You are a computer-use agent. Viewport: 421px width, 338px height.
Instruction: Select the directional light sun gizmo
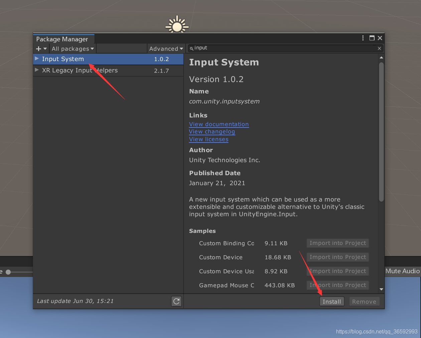click(177, 26)
